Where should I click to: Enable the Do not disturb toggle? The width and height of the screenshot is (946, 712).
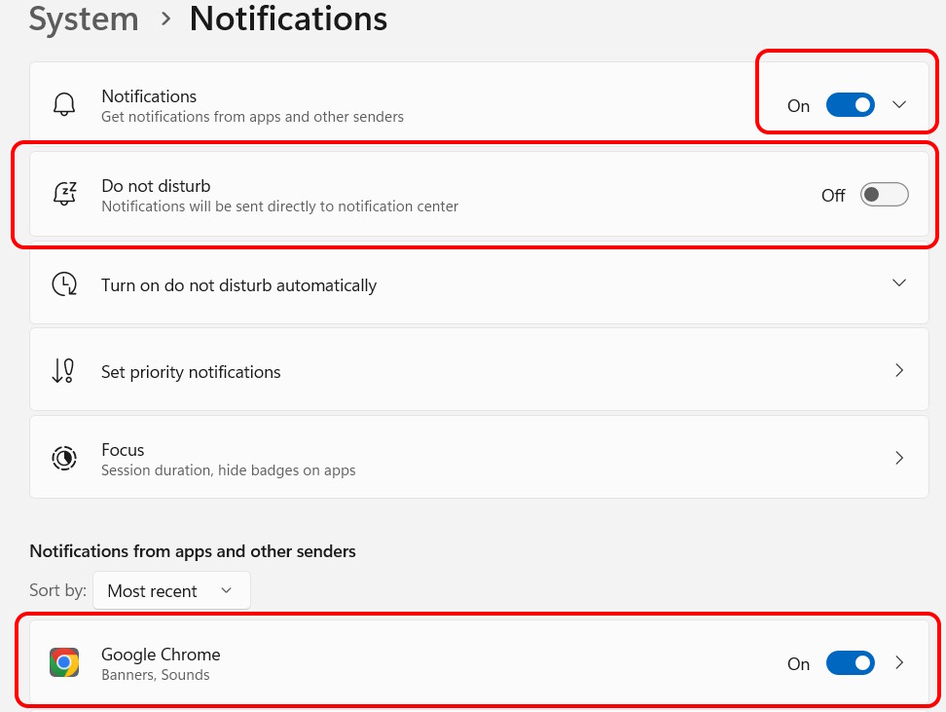click(884, 195)
